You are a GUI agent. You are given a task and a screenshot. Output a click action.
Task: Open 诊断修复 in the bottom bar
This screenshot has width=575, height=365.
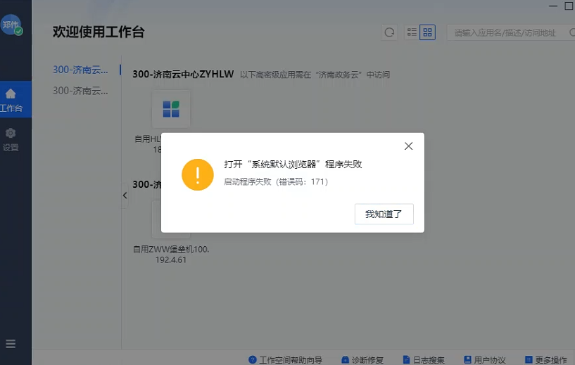[x=362, y=360]
